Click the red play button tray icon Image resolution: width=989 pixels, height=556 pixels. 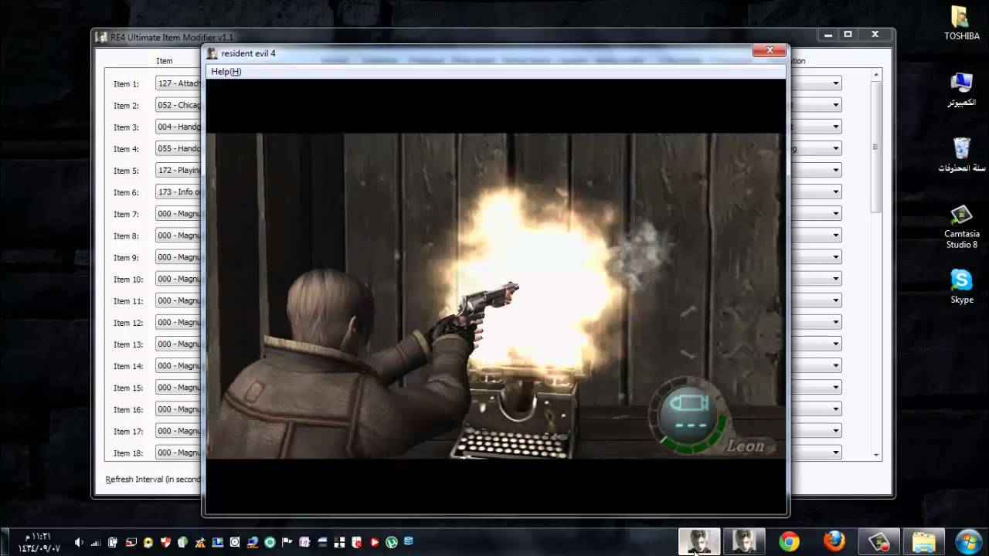pos(374,542)
